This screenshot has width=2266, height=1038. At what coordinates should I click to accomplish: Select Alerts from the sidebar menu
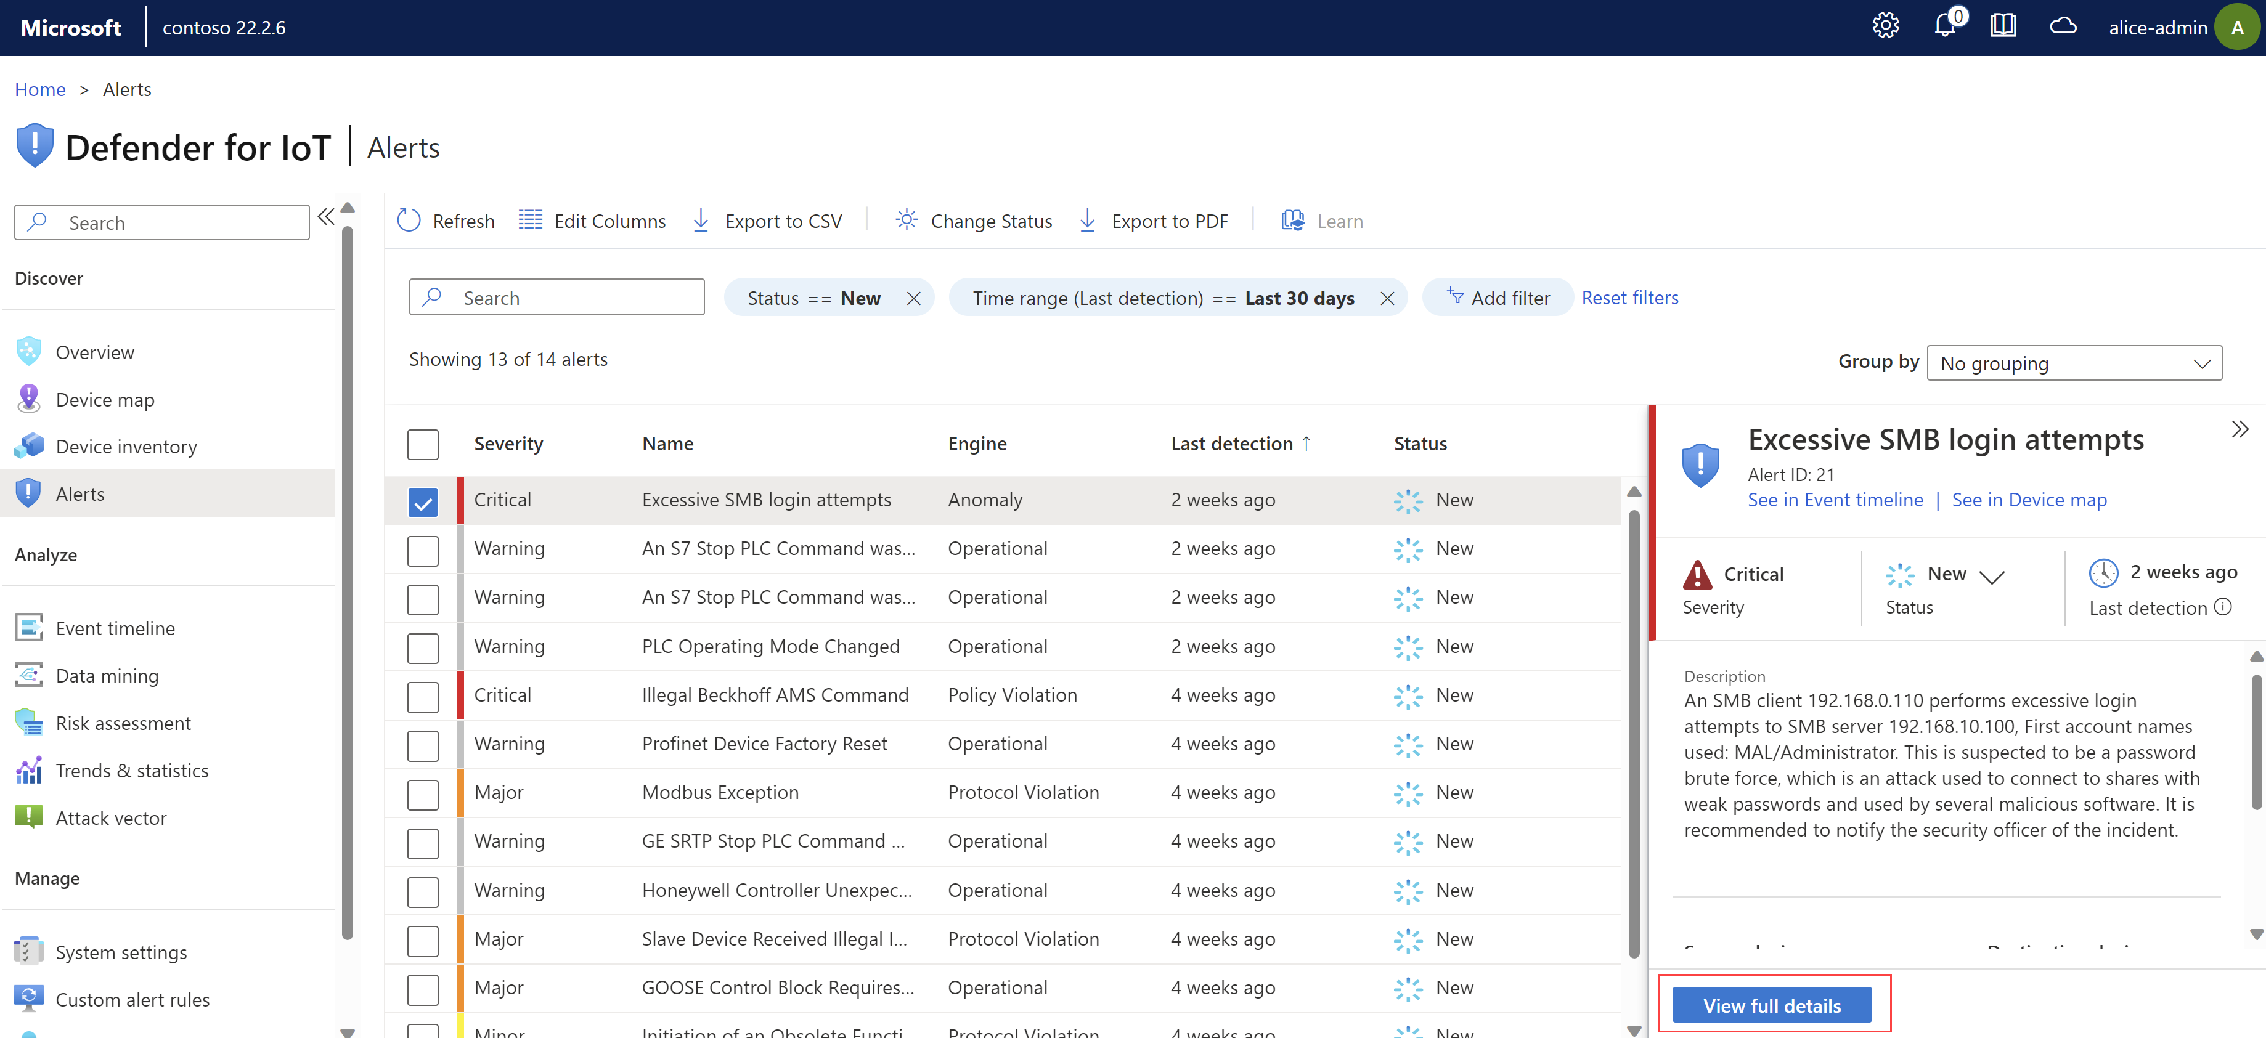(x=79, y=492)
